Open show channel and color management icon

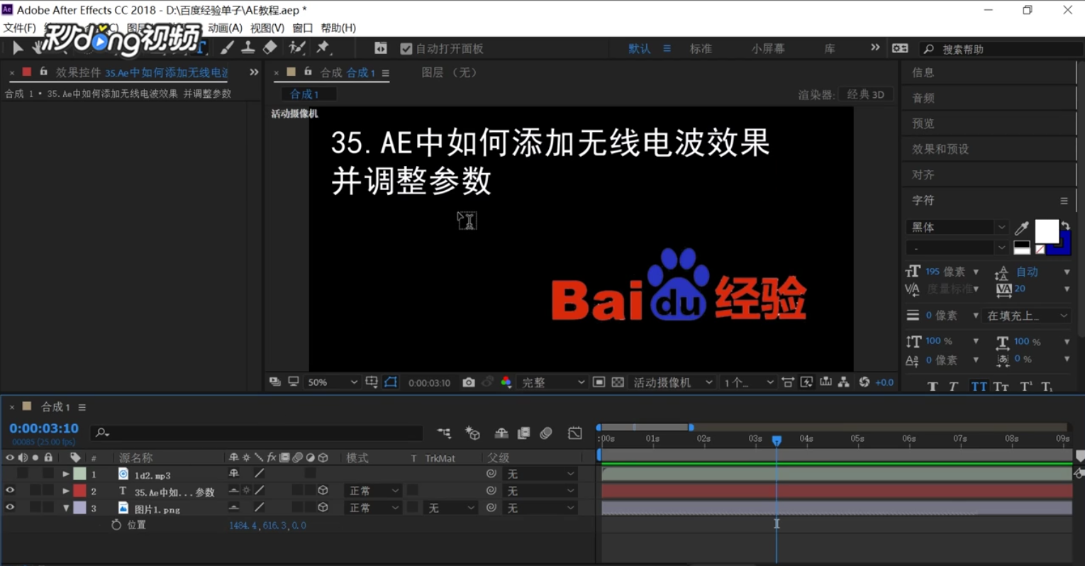click(506, 382)
